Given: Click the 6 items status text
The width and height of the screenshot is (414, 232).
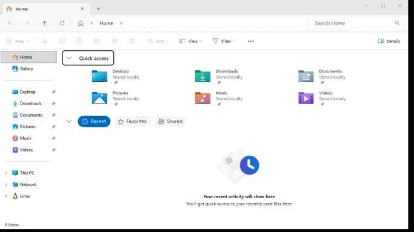Looking at the screenshot, I should click(12, 225).
